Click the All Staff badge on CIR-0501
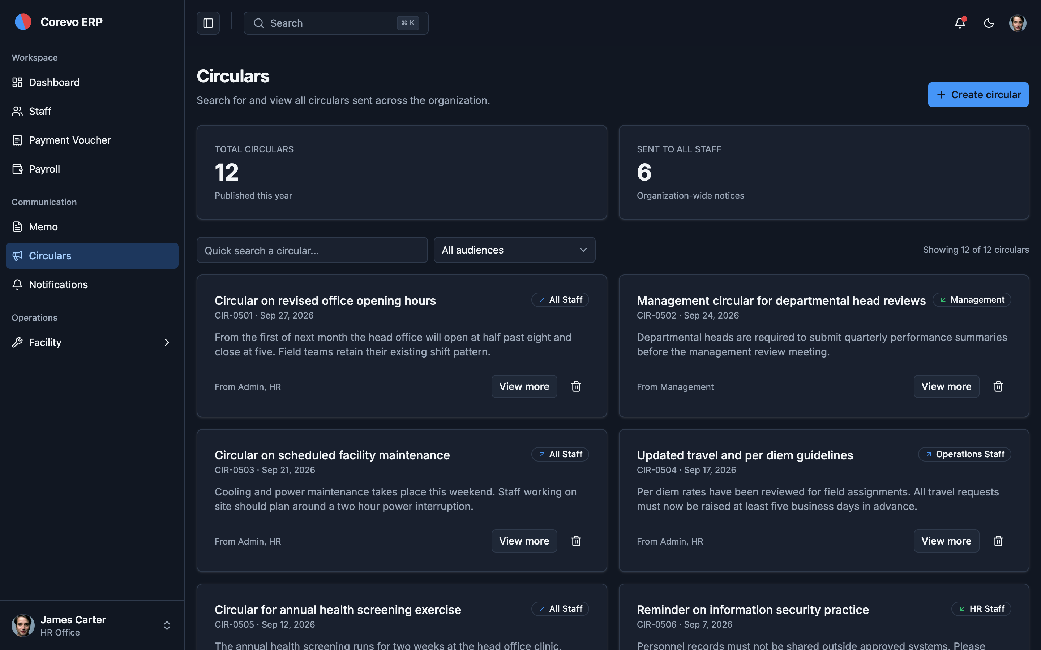The height and width of the screenshot is (650, 1041). pyautogui.click(x=560, y=300)
